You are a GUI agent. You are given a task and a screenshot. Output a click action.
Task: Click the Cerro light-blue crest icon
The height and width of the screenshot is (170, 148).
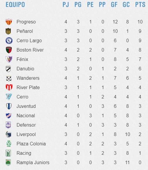pos(9,97)
